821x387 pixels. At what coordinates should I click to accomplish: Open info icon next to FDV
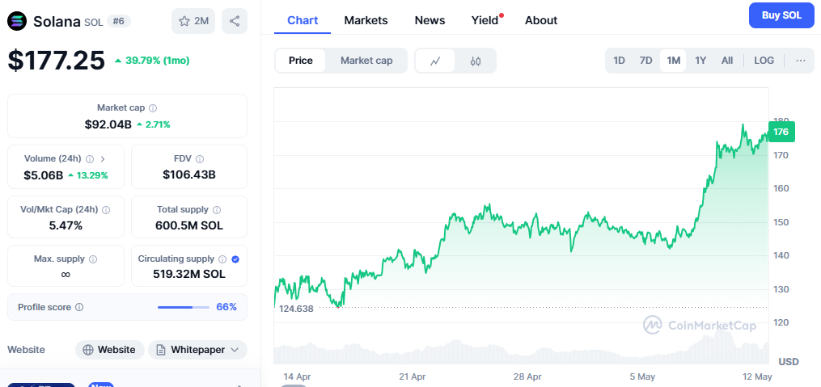click(200, 158)
